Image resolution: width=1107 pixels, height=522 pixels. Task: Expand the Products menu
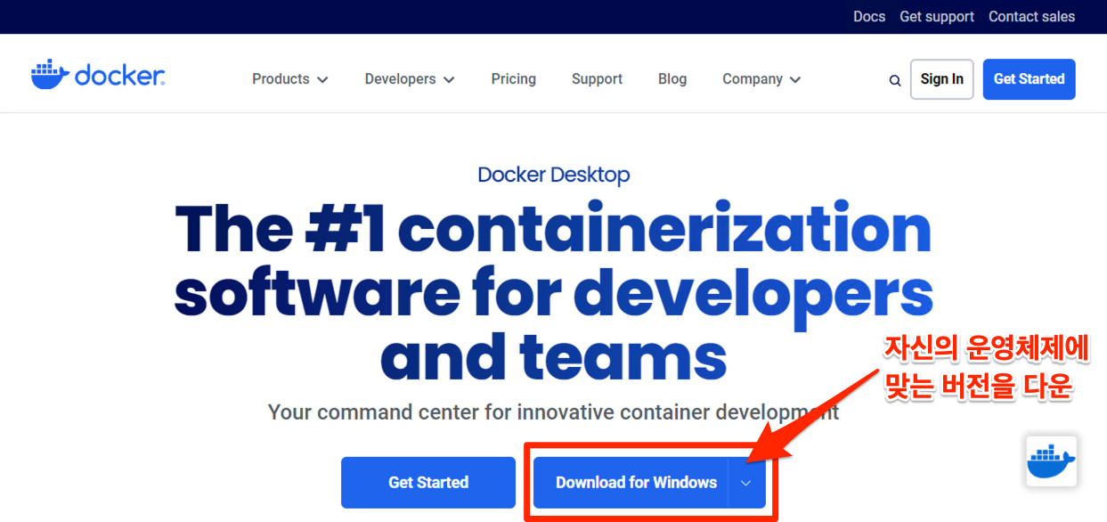(290, 79)
